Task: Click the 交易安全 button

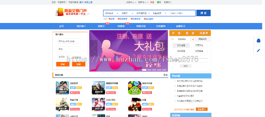Action: coord(199,45)
